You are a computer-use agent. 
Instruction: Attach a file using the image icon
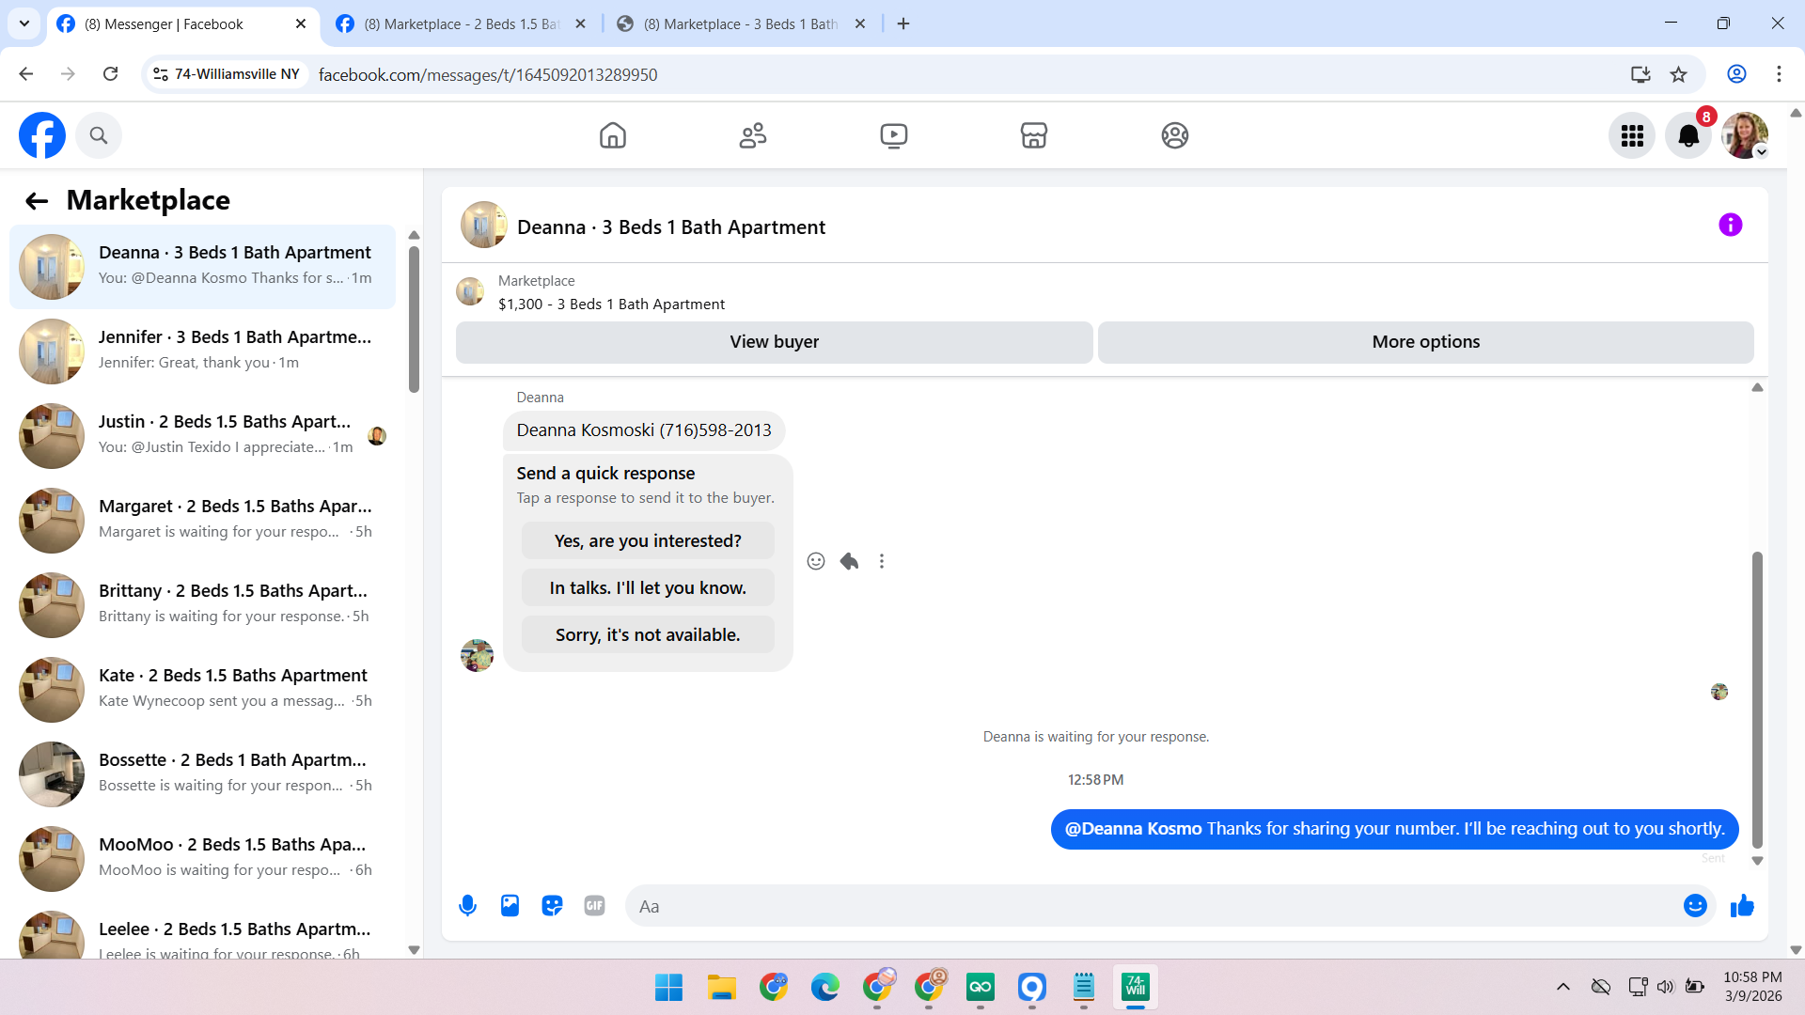[510, 906]
